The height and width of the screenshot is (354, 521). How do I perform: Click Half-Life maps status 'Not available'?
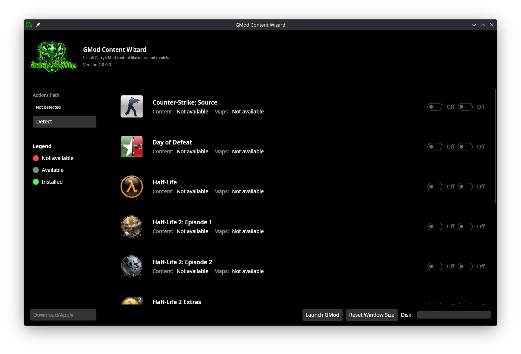(x=248, y=191)
